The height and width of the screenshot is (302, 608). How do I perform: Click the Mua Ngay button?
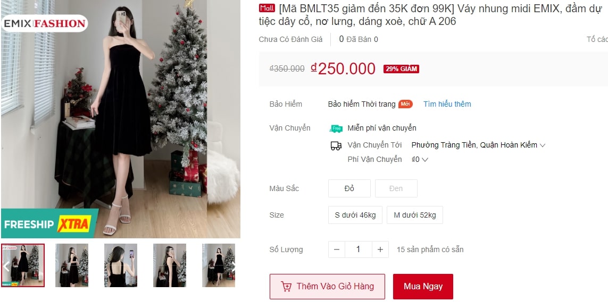click(x=423, y=287)
